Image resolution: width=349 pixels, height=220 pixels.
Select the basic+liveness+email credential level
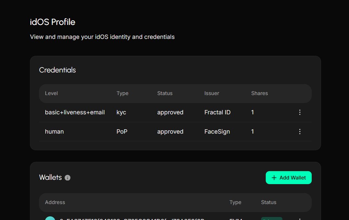pyautogui.click(x=75, y=112)
